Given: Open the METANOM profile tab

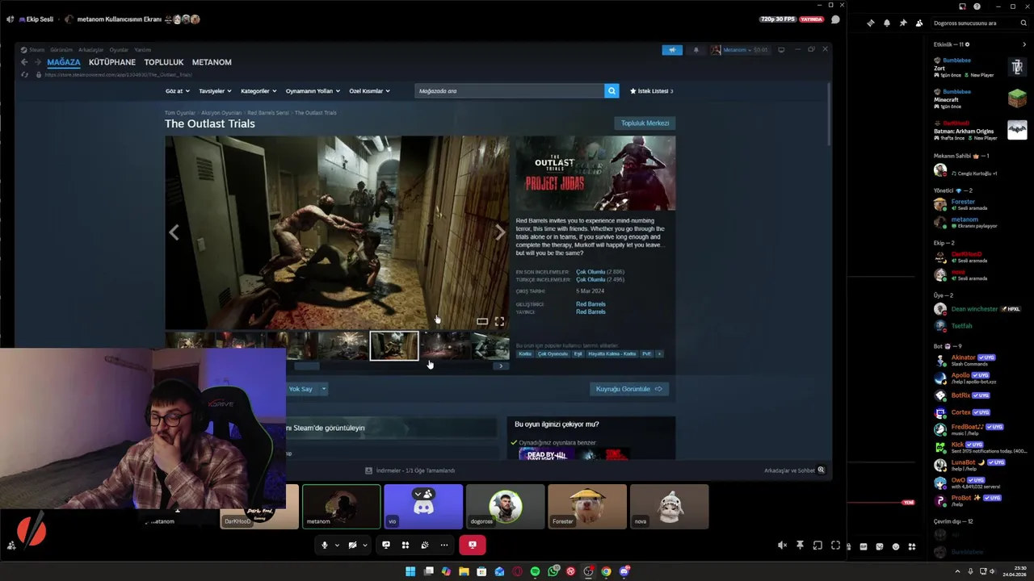Looking at the screenshot, I should pos(212,62).
